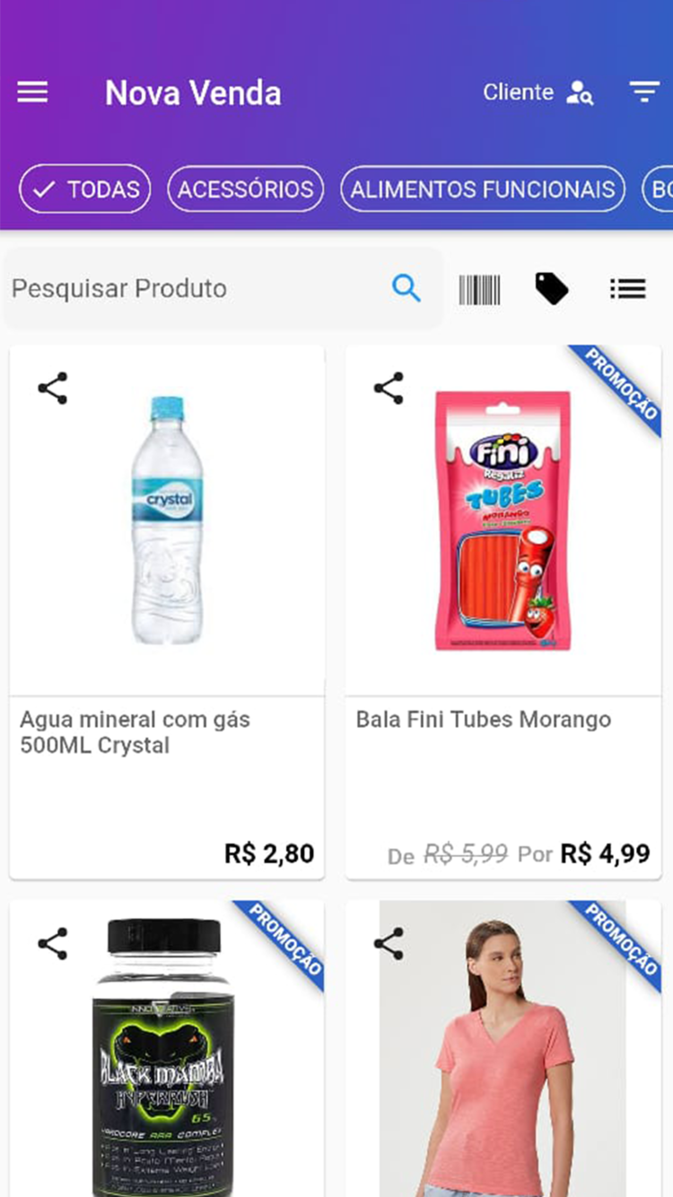Share the Black Mamba supplement
This screenshot has width=673, height=1197.
click(53, 944)
